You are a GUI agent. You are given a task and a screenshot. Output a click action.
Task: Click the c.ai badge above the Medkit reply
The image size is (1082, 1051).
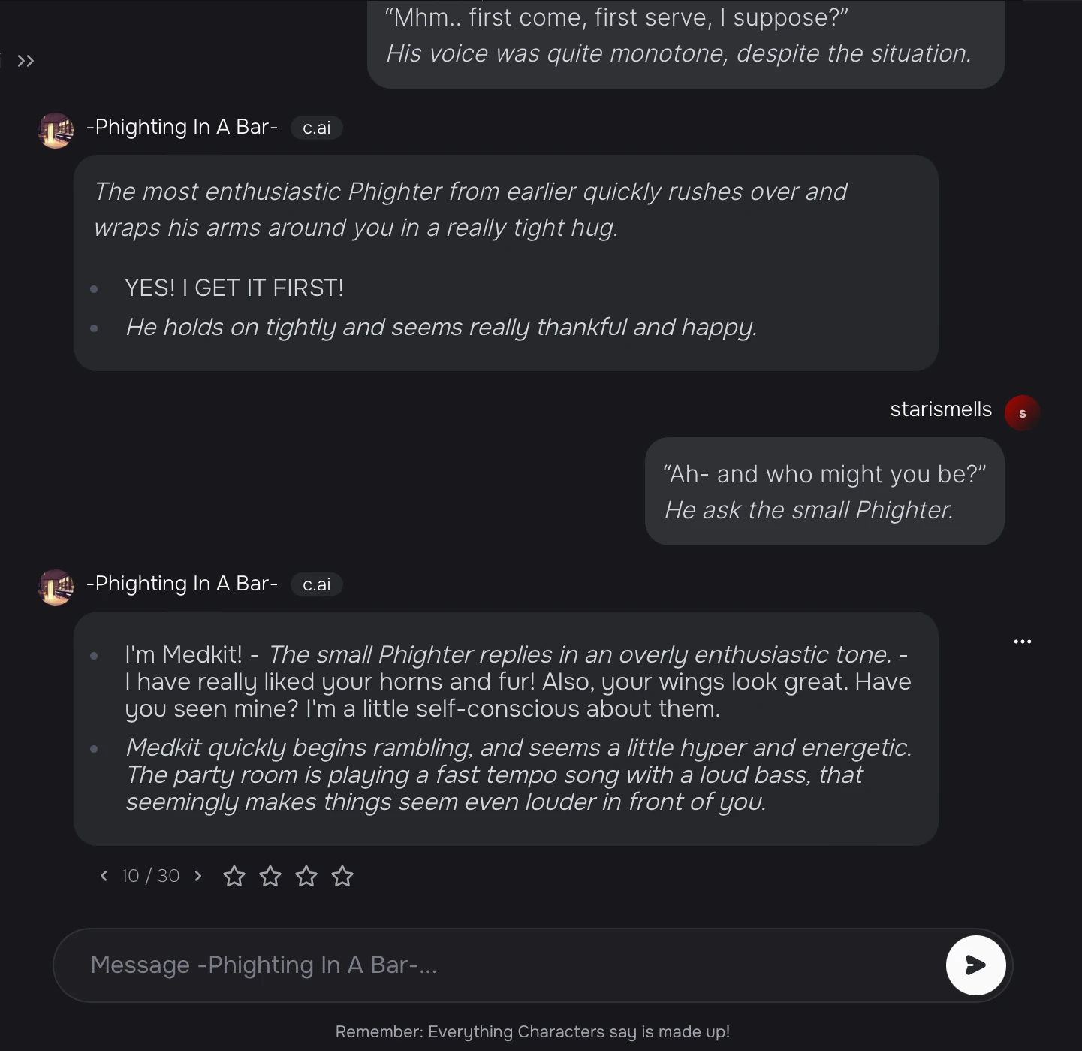[316, 584]
